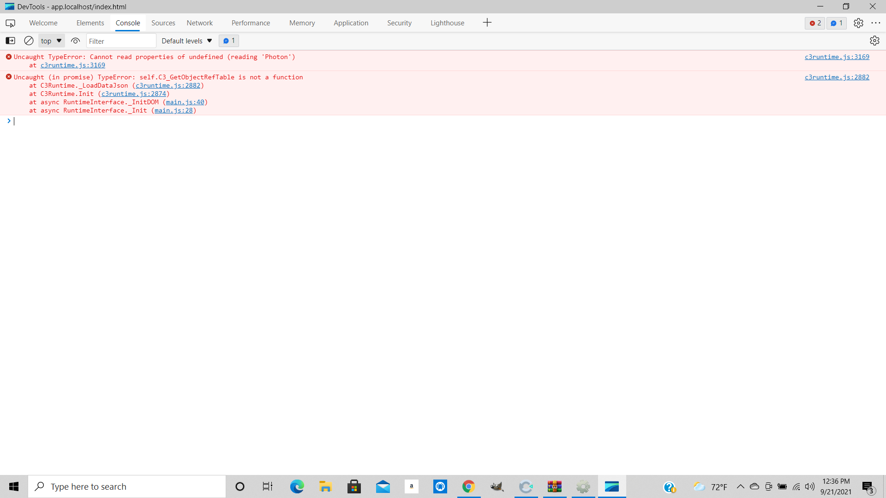Open DevTools three-dot customize menu
The height and width of the screenshot is (498, 886).
pyautogui.click(x=876, y=23)
